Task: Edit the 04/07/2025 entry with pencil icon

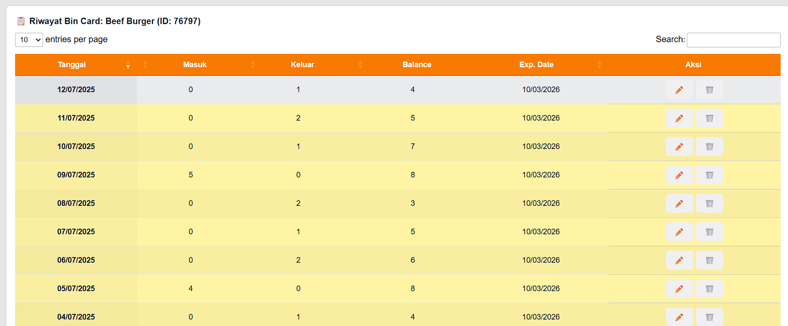Action: pyautogui.click(x=679, y=317)
